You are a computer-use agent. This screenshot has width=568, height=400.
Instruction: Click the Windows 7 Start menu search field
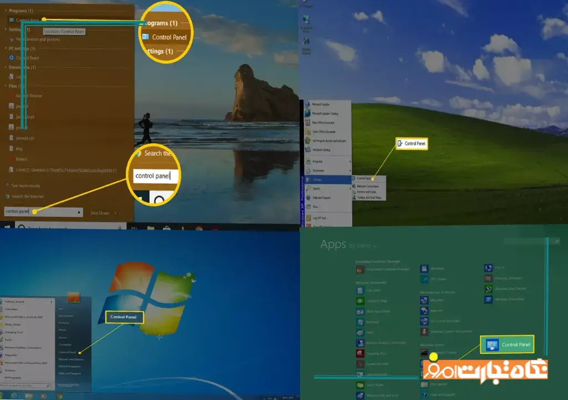click(x=25, y=385)
